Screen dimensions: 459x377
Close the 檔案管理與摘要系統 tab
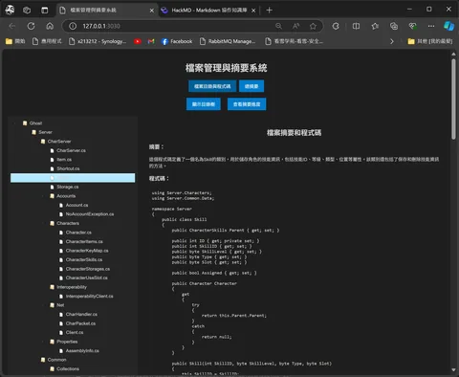(152, 11)
